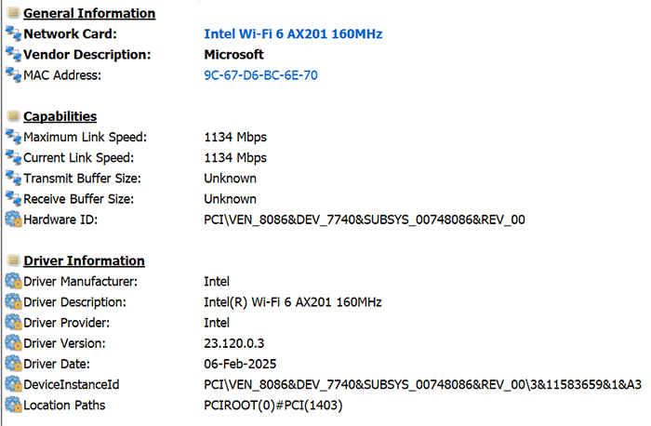Click the Capabilities section folder icon
This screenshot has width=651, height=426.
(x=13, y=116)
